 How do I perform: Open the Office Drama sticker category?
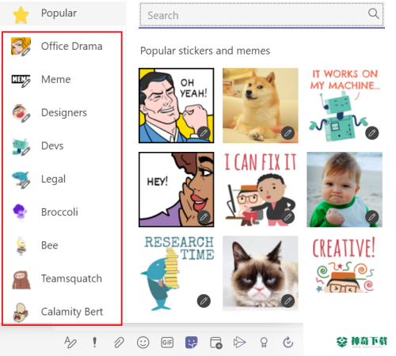tap(62, 47)
